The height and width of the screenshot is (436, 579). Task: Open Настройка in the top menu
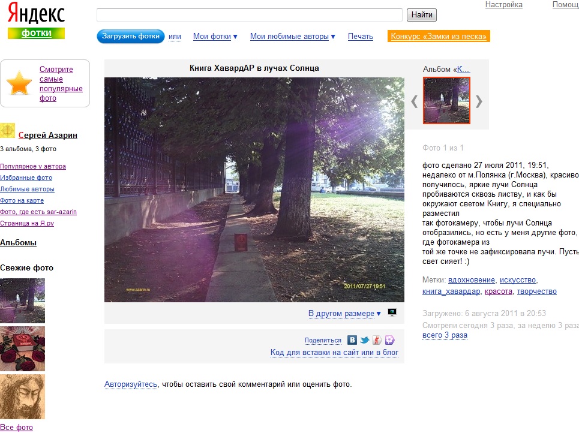click(503, 5)
